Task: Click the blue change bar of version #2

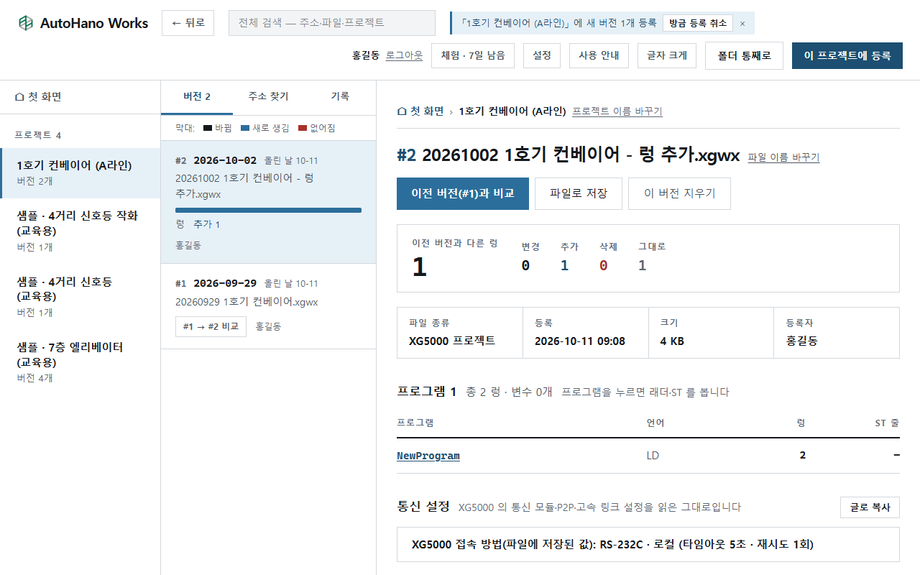Action: coord(268,210)
